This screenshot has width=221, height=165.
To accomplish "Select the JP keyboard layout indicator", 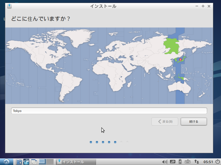I will pos(172,162).
